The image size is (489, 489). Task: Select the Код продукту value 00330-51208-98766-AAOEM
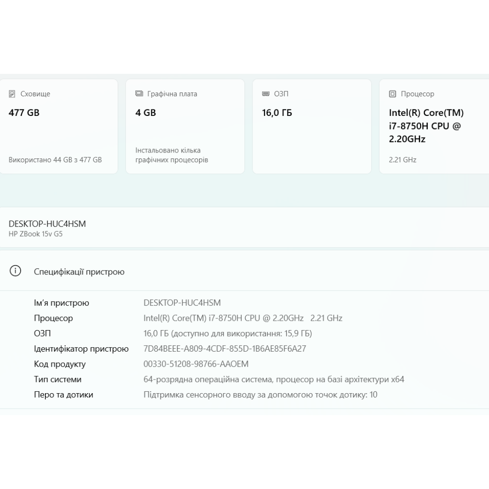(196, 364)
